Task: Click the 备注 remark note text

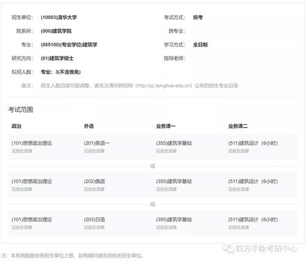Action: pyautogui.click(x=139, y=85)
